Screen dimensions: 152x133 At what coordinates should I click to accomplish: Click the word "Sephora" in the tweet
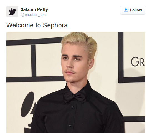pyautogui.click(x=55, y=26)
